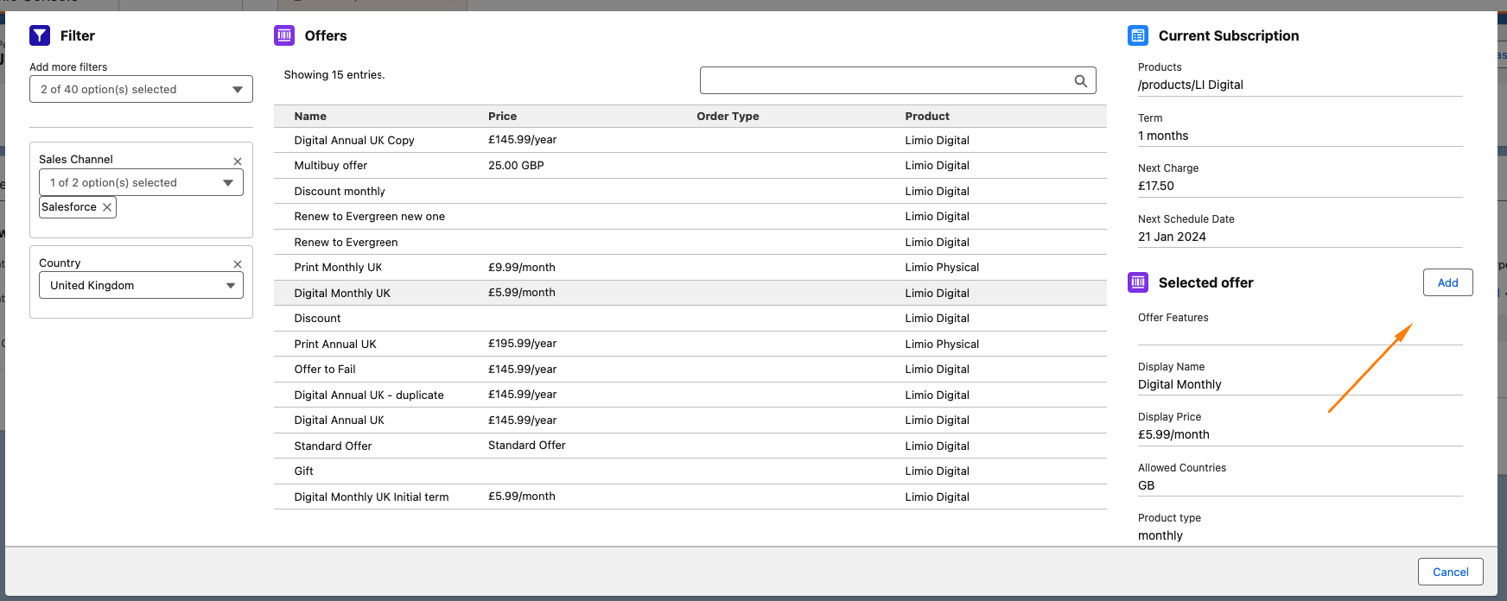1507x601 pixels.
Task: Select Digital Annual UK - duplicate offer
Action: point(690,395)
